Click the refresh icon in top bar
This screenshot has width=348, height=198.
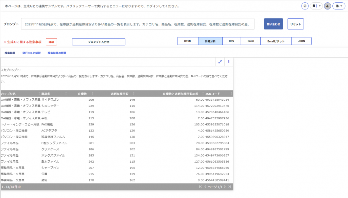[x=305, y=6]
